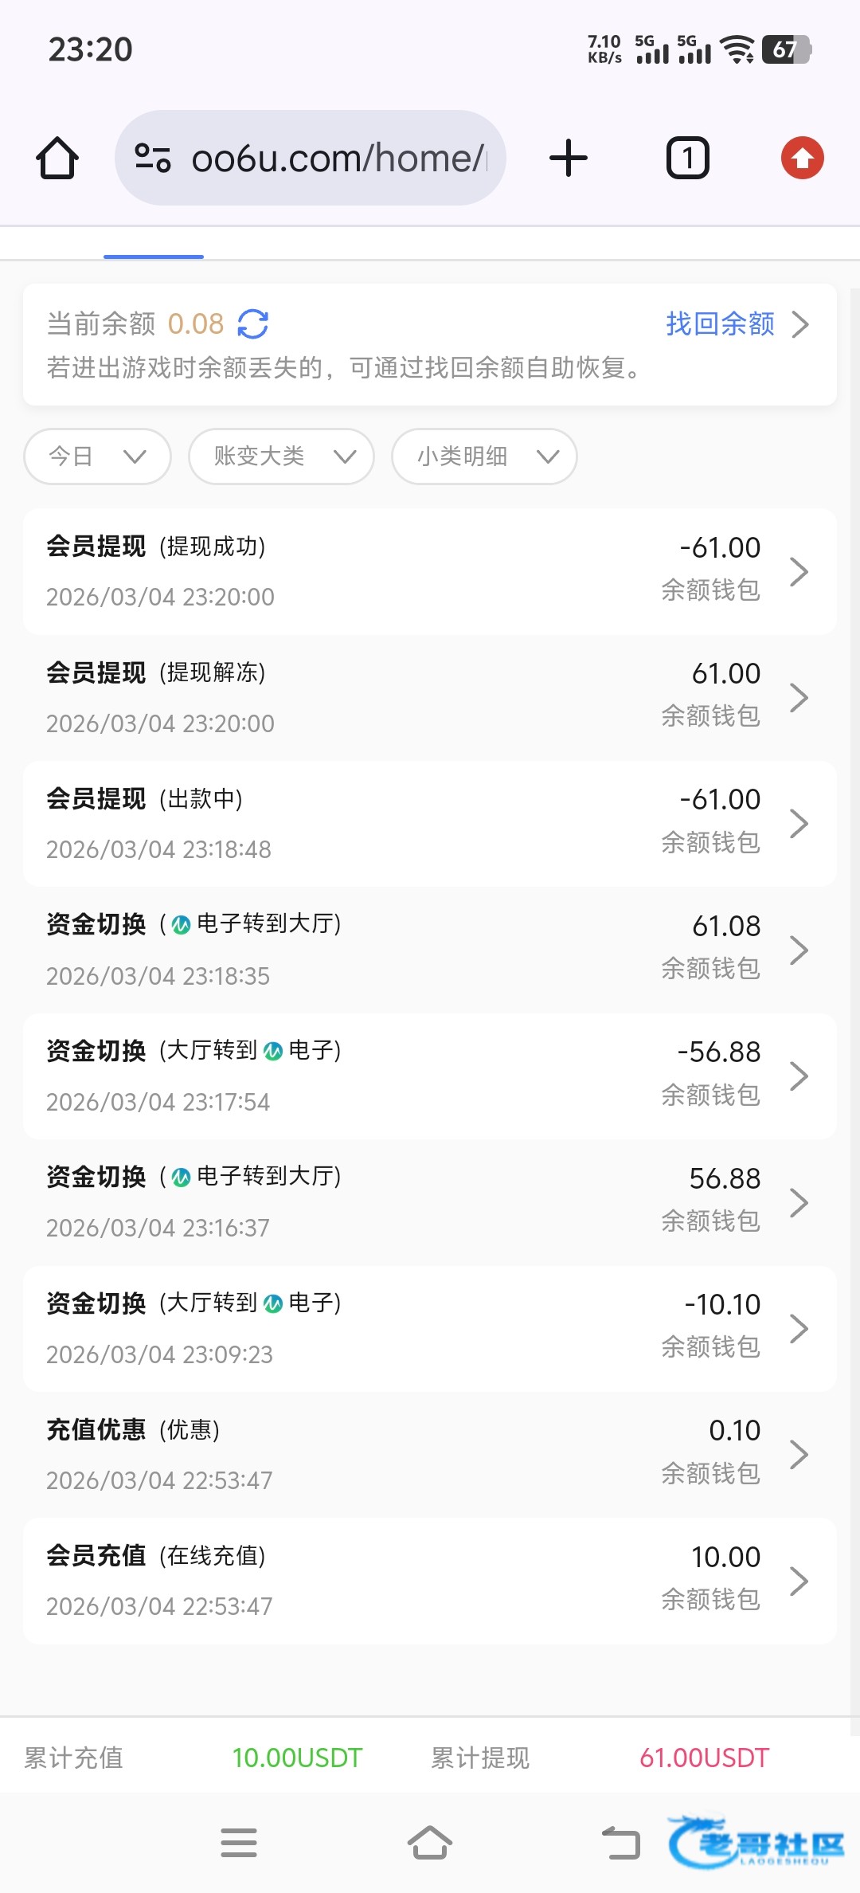Screen dimensions: 860x1893
Task: Open the 账变大类 category dropdown
Action: click(x=281, y=457)
